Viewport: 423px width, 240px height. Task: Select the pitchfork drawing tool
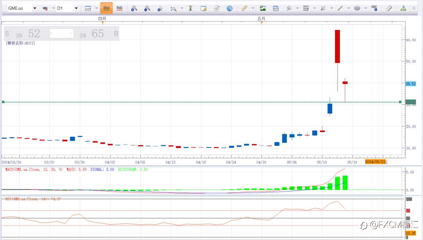click(x=289, y=9)
